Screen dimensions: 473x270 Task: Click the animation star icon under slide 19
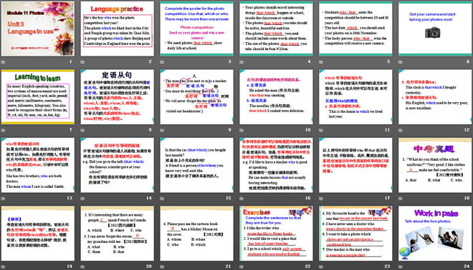click(4, 266)
